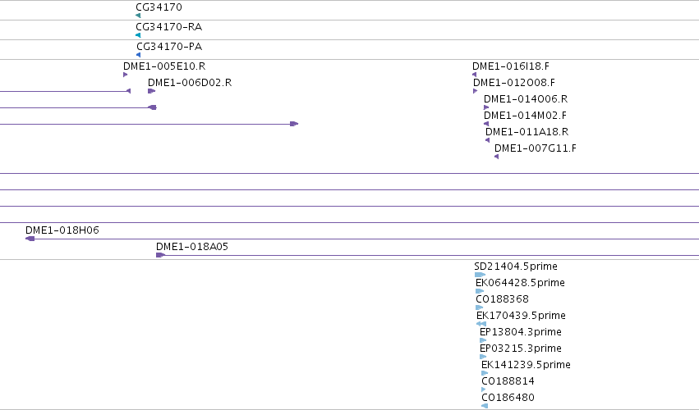
Task: Click the DME1-018A05 arrowhead glyph
Action: (x=160, y=255)
